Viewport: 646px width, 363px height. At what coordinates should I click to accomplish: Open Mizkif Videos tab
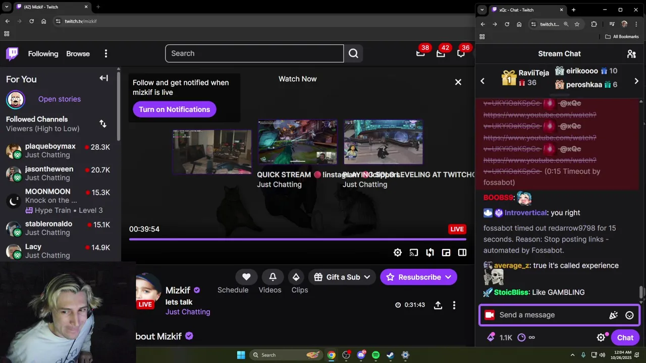(270, 290)
